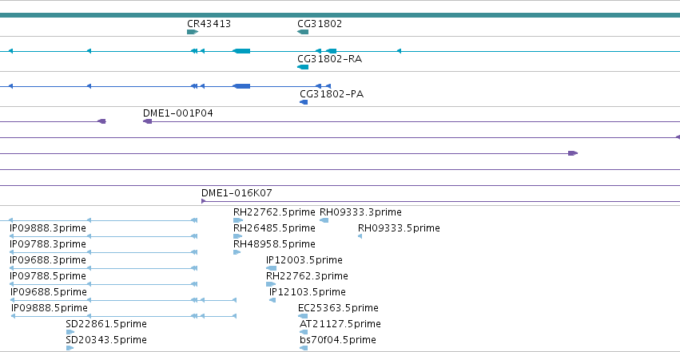The image size is (680, 352).
Task: Click the RH26485.5prime label
Action: 274,228
